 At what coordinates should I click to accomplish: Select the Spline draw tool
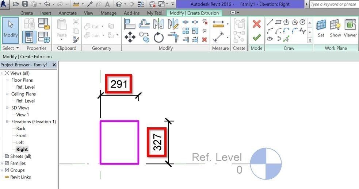click(302, 30)
